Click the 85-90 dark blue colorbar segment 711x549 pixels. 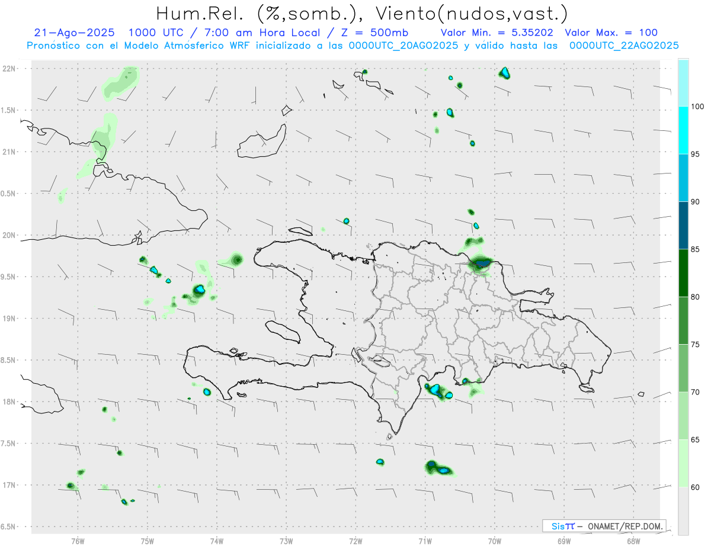(x=683, y=225)
